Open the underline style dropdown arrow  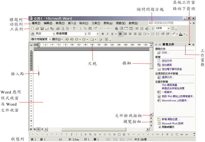(x=116, y=34)
